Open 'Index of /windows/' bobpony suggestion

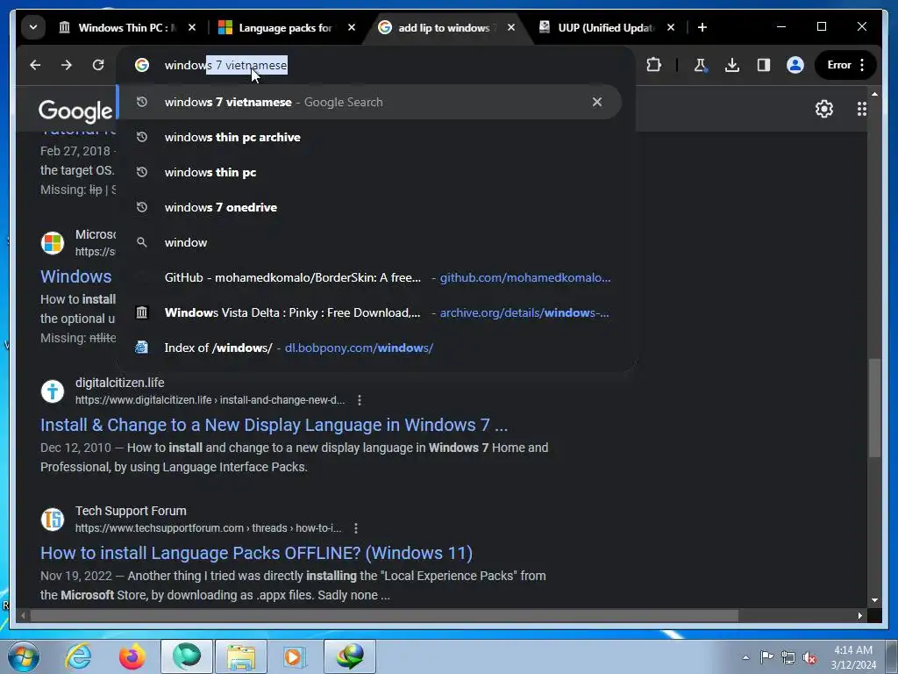coord(369,348)
